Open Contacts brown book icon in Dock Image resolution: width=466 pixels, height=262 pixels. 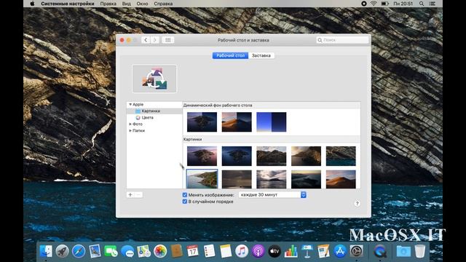pyautogui.click(x=176, y=251)
